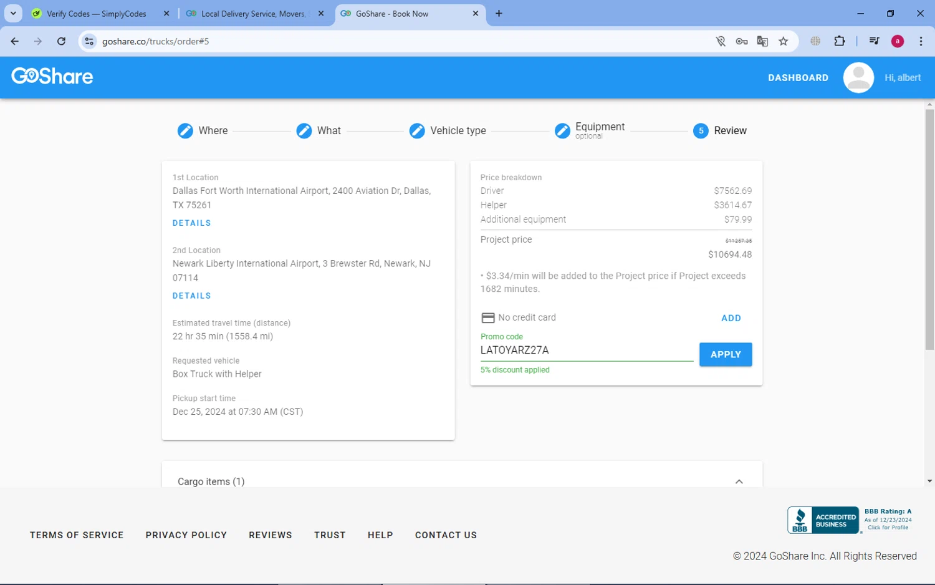The height and width of the screenshot is (585, 935).
Task: Click the browser forward arrow
Action: coord(38,41)
